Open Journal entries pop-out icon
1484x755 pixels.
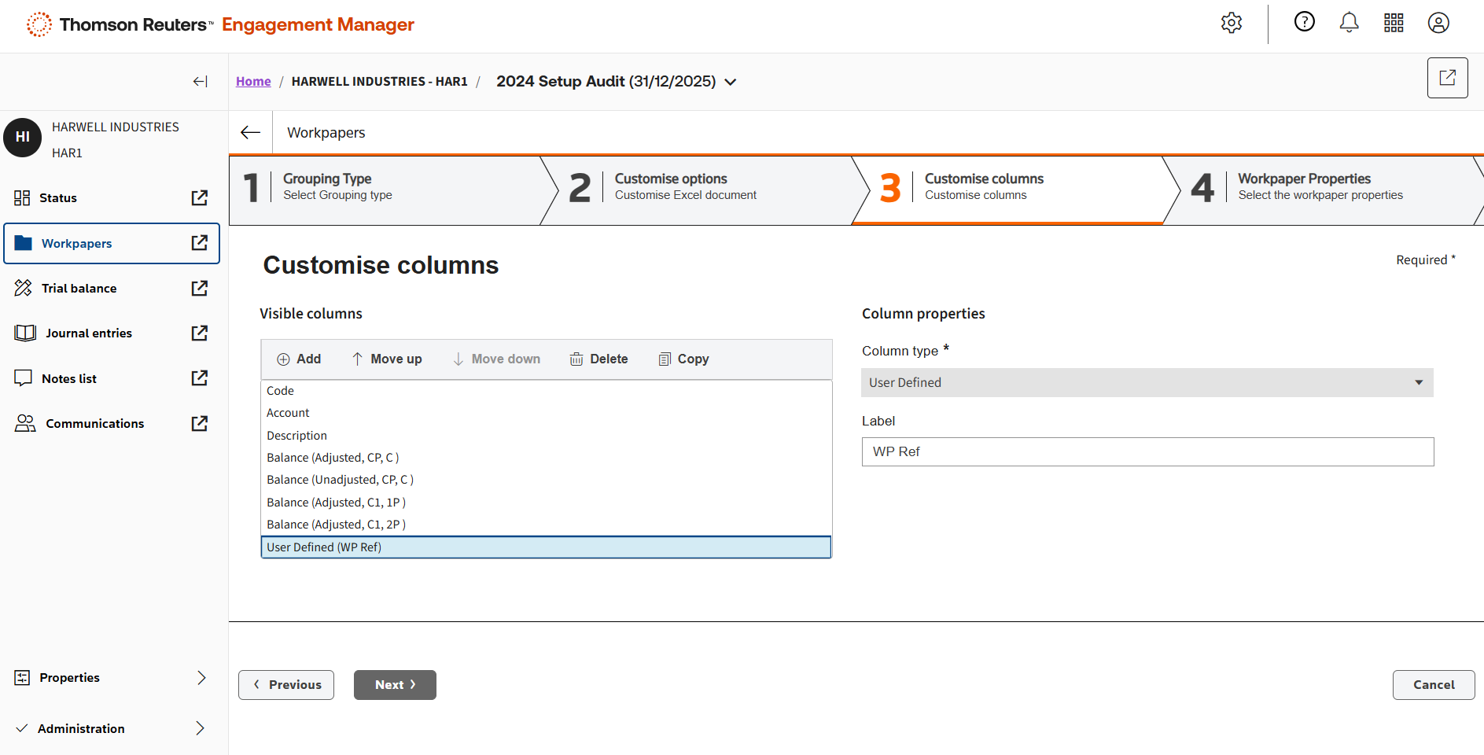[x=200, y=333]
